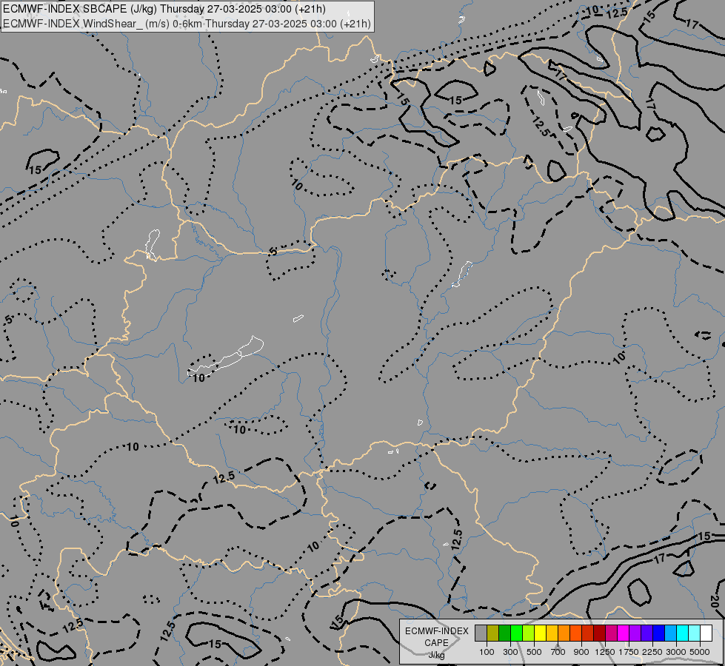Click the CAPE label in the legend
The height and width of the screenshot is (666, 725).
pos(436,643)
